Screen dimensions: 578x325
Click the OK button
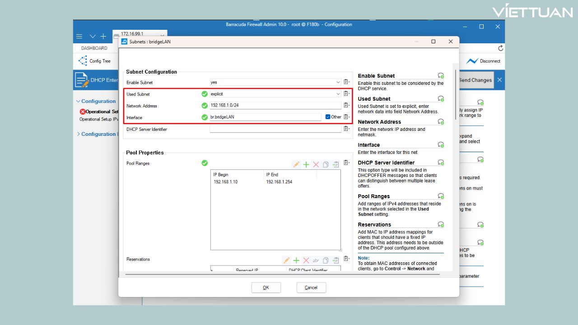pos(266,288)
